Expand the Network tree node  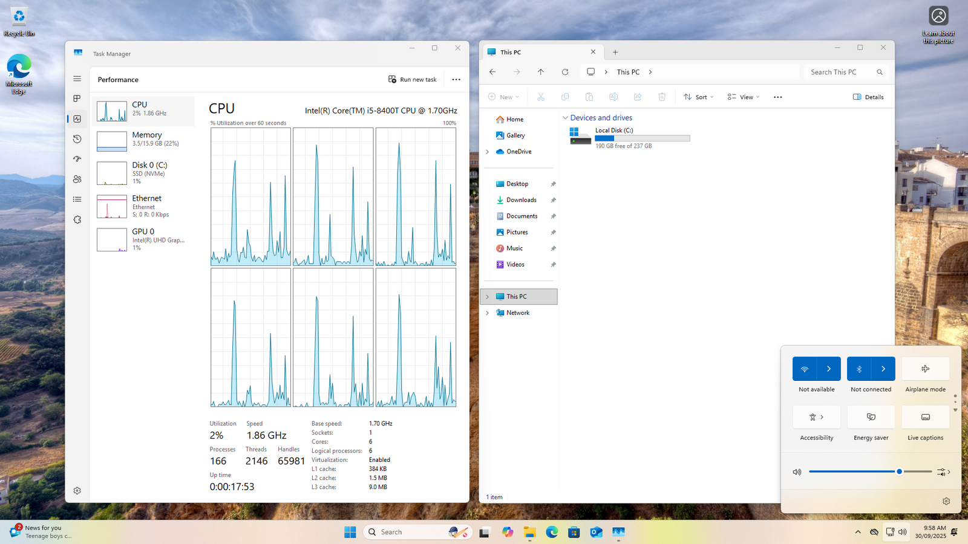(488, 313)
